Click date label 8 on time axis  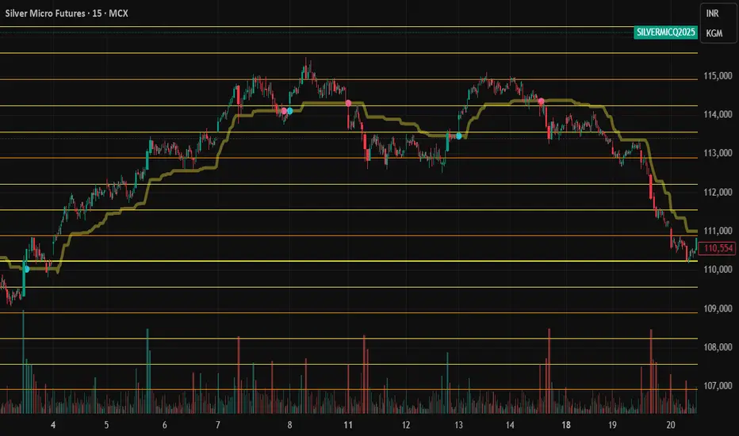pos(289,425)
